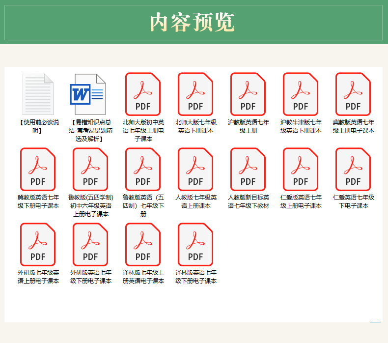Open the PDF icon for 北师大版初中英语七年级上册电子课本
This screenshot has height=343, width=388.
click(143, 94)
